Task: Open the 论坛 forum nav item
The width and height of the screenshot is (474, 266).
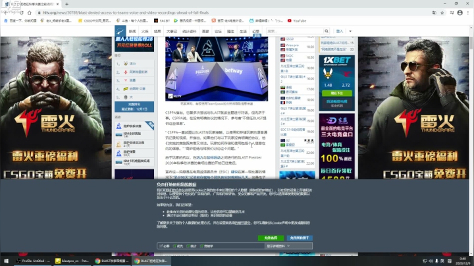Action: click(x=218, y=31)
